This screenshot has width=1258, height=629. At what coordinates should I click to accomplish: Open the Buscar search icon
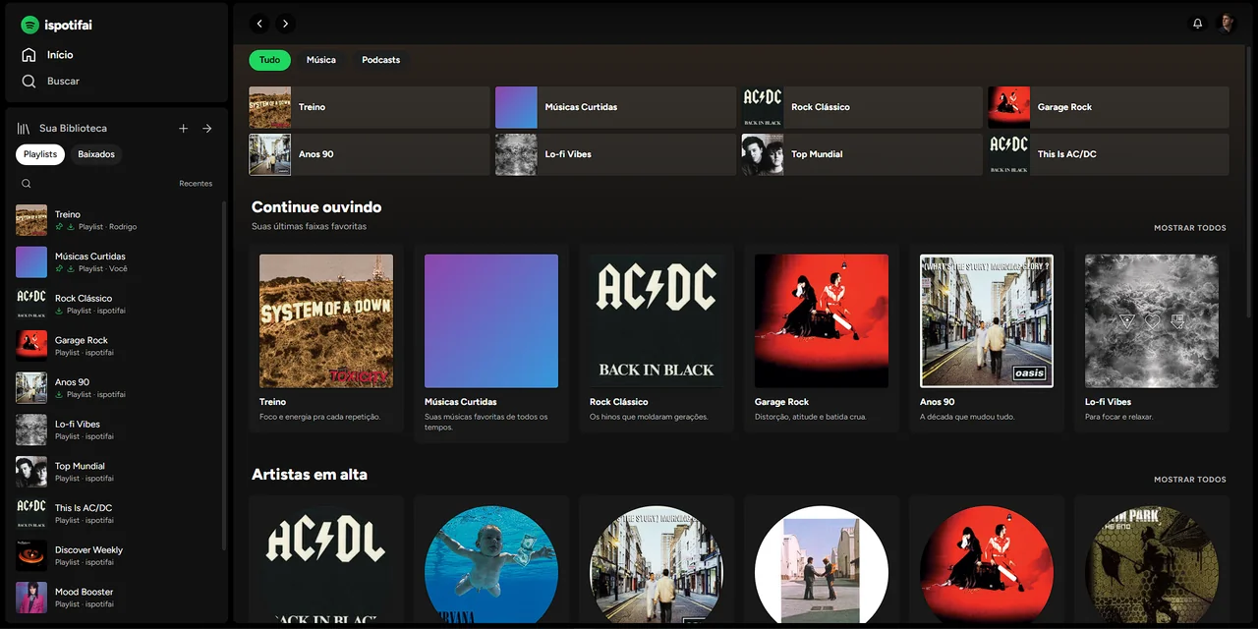[29, 82]
